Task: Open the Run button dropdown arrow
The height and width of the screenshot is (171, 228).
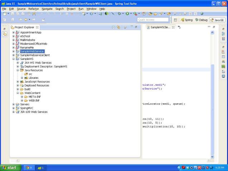Action: pos(131,14)
